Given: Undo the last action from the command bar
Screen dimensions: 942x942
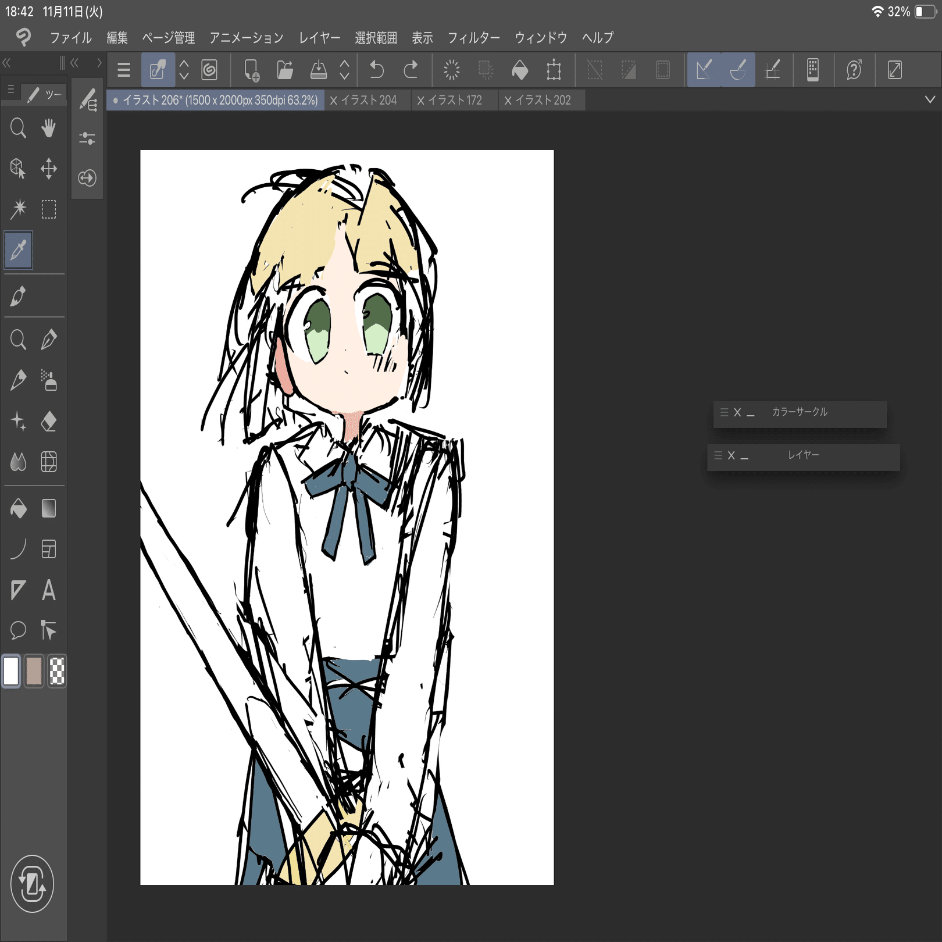Looking at the screenshot, I should point(377,70).
